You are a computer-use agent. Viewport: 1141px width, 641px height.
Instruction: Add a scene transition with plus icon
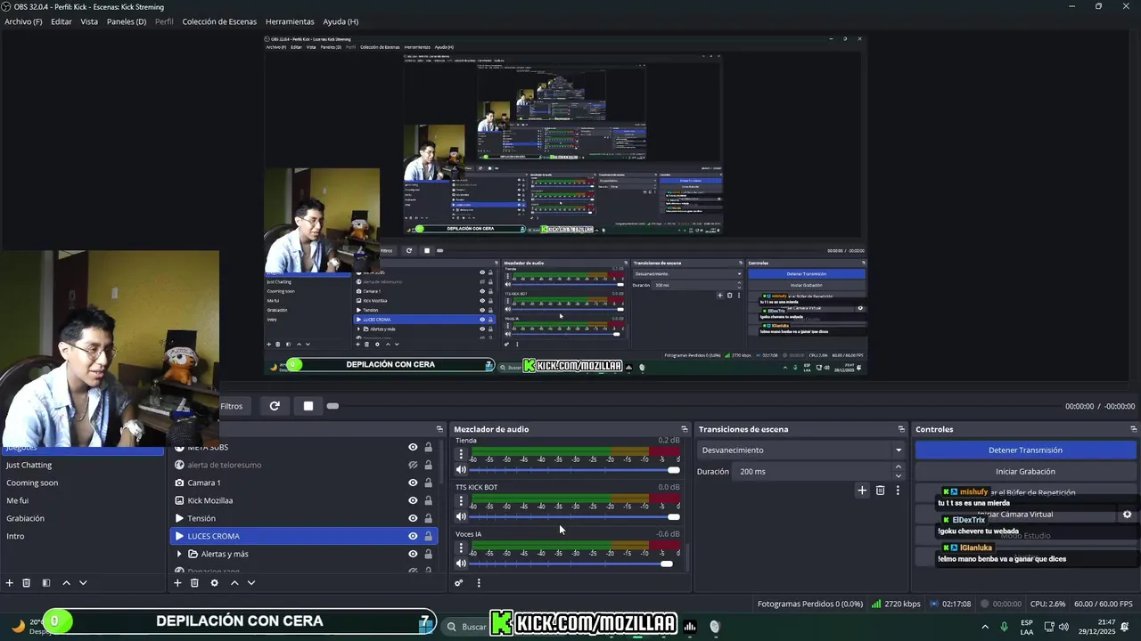[862, 491]
